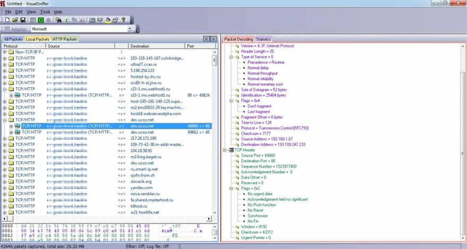Select 'Source Address = 192.168.1.67' line
Screen dimensions: 467x249
click(x=267, y=139)
